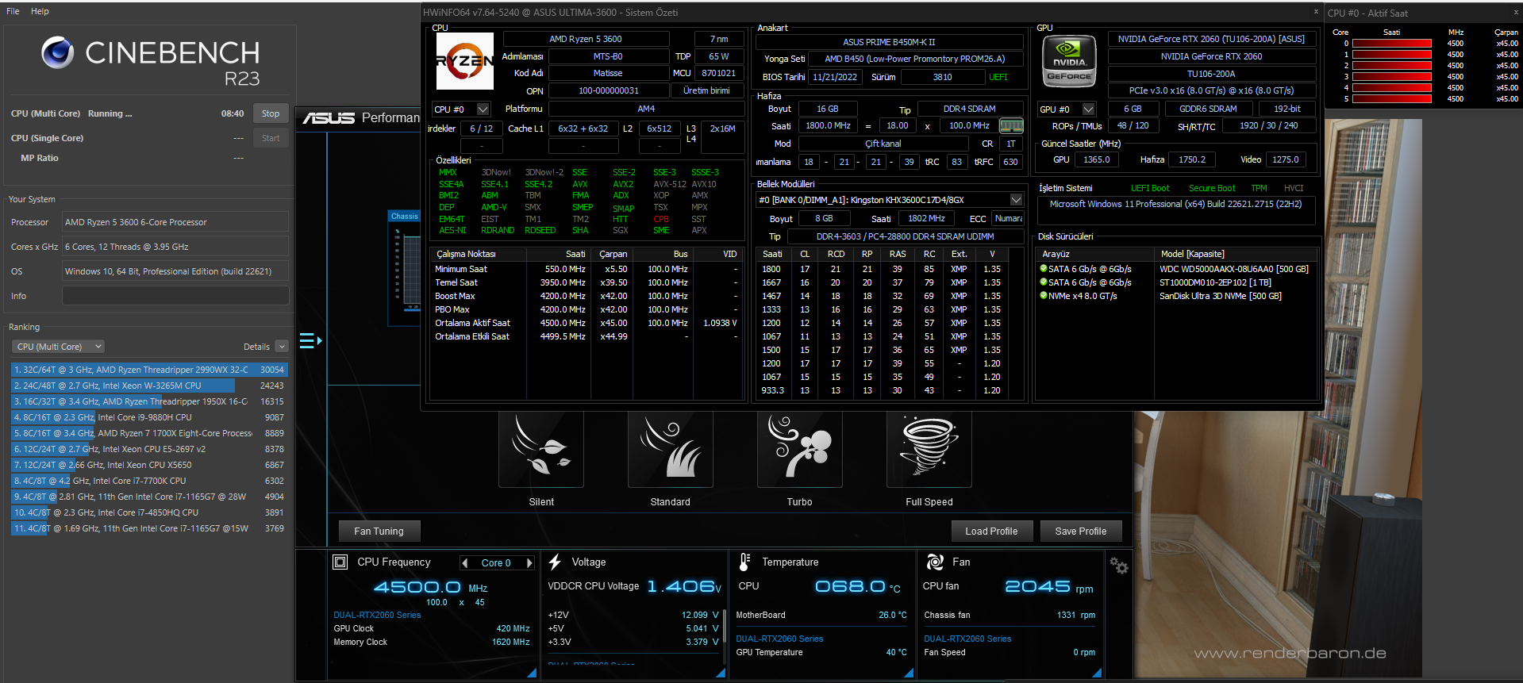This screenshot has width=1523, height=683.
Task: Expand the CPU Frequency panel corner triangle
Action: [x=532, y=673]
